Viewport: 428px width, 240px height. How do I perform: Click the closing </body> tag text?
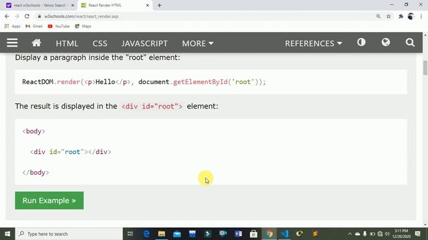point(35,173)
